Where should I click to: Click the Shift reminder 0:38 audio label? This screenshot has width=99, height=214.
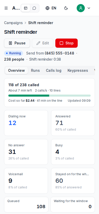point(45,59)
